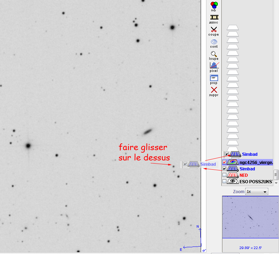Click the galaxy image icon of ESO POSS2UKSTU layer

click(x=233, y=181)
